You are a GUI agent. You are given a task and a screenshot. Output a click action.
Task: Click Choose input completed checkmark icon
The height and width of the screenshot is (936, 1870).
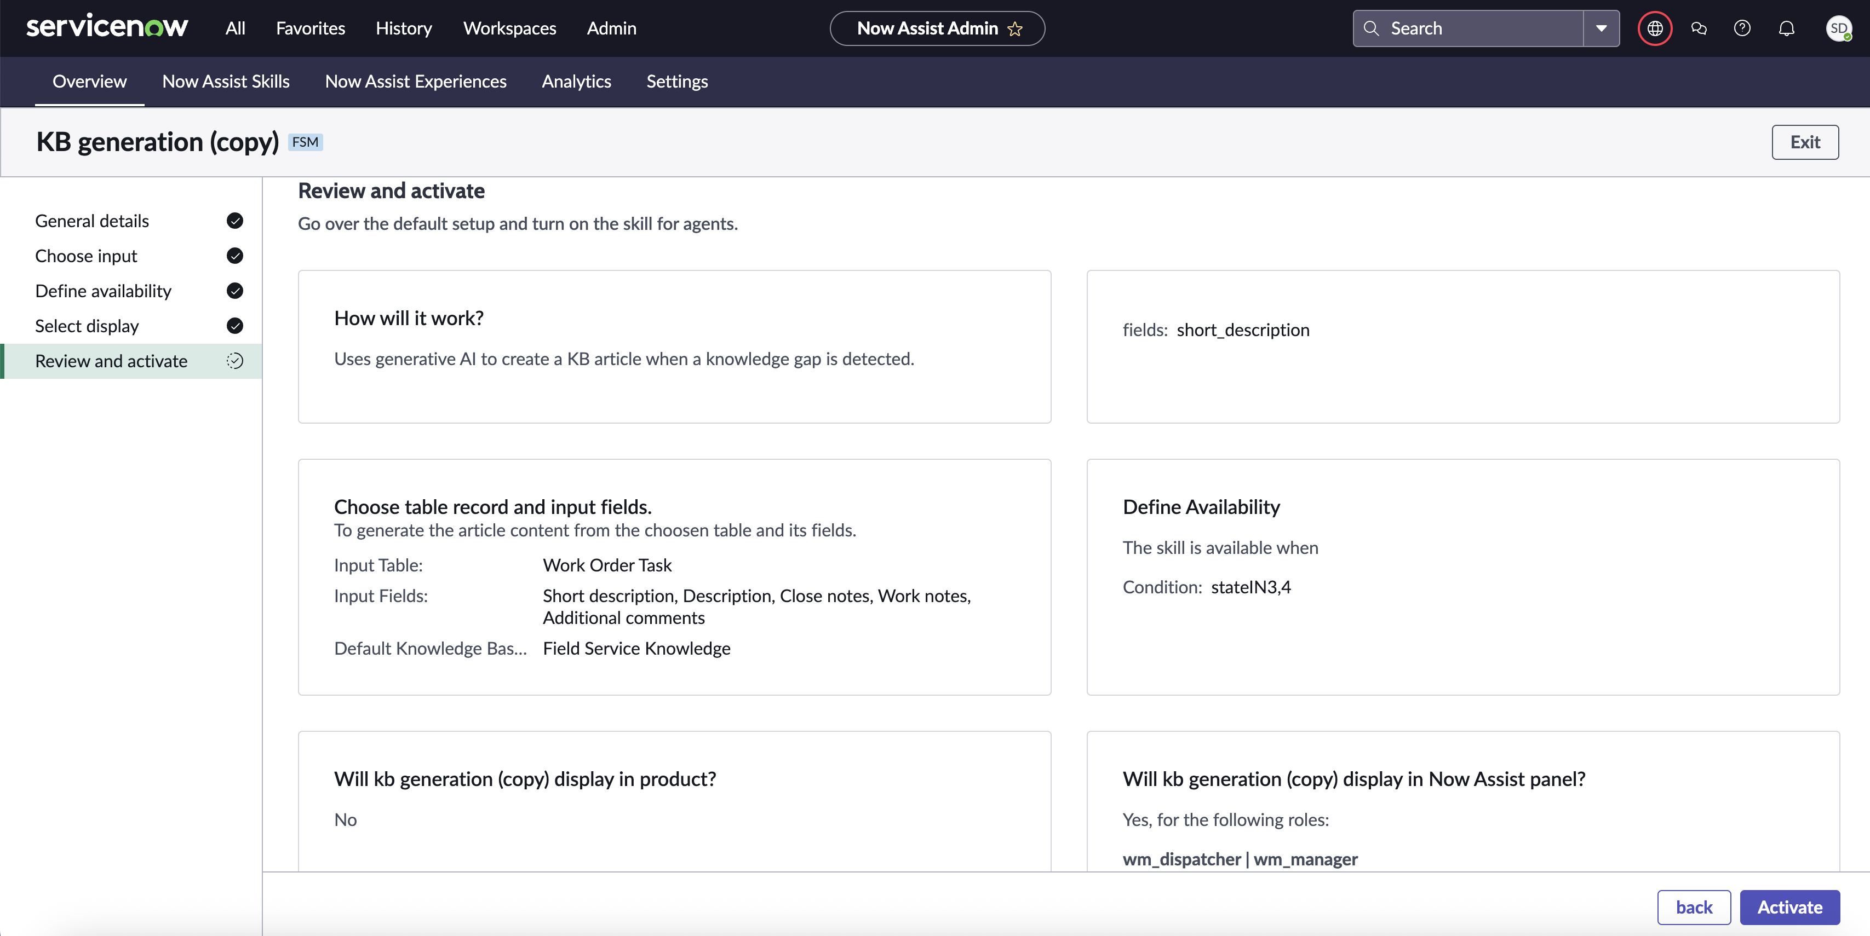[234, 256]
